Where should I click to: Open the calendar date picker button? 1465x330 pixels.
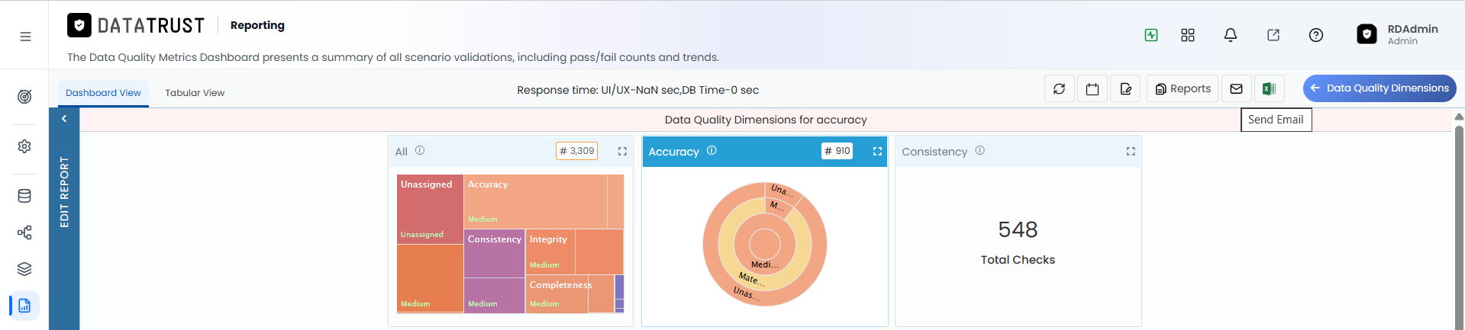click(1092, 88)
